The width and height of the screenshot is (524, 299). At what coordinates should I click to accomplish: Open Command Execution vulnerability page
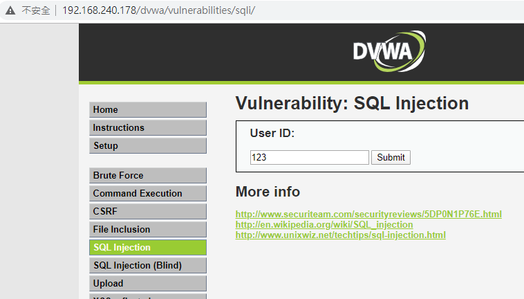[147, 194]
